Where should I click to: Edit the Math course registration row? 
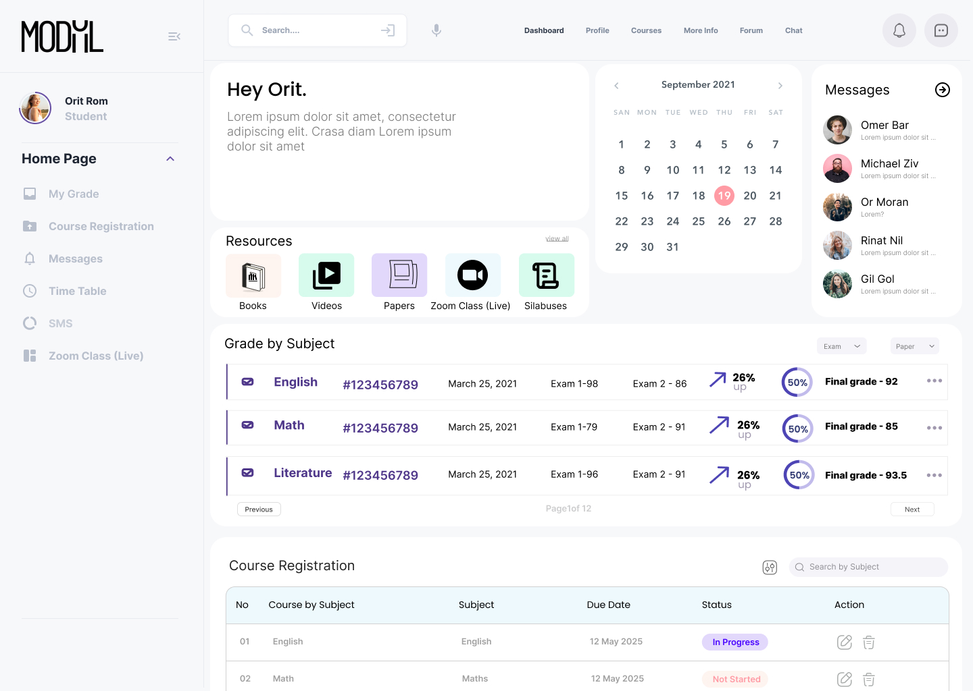pos(844,680)
